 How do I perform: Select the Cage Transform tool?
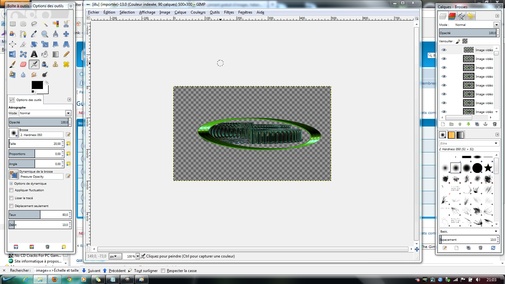pyautogui.click(x=23, y=54)
